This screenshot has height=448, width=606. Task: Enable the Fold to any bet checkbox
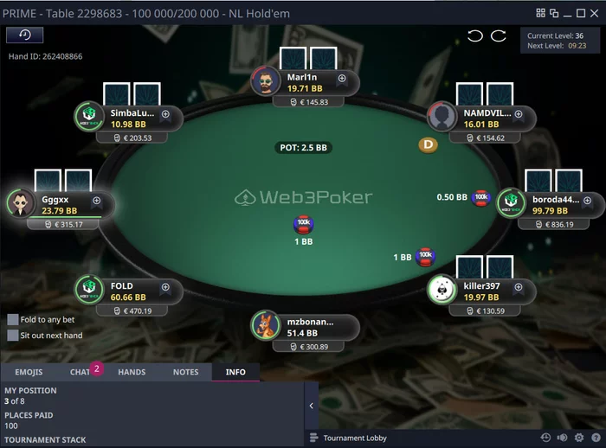13,319
